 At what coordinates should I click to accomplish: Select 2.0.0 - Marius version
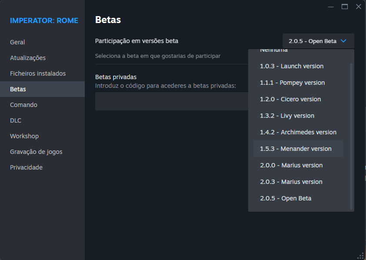click(298, 165)
